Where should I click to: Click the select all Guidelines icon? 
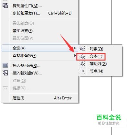[82, 64]
